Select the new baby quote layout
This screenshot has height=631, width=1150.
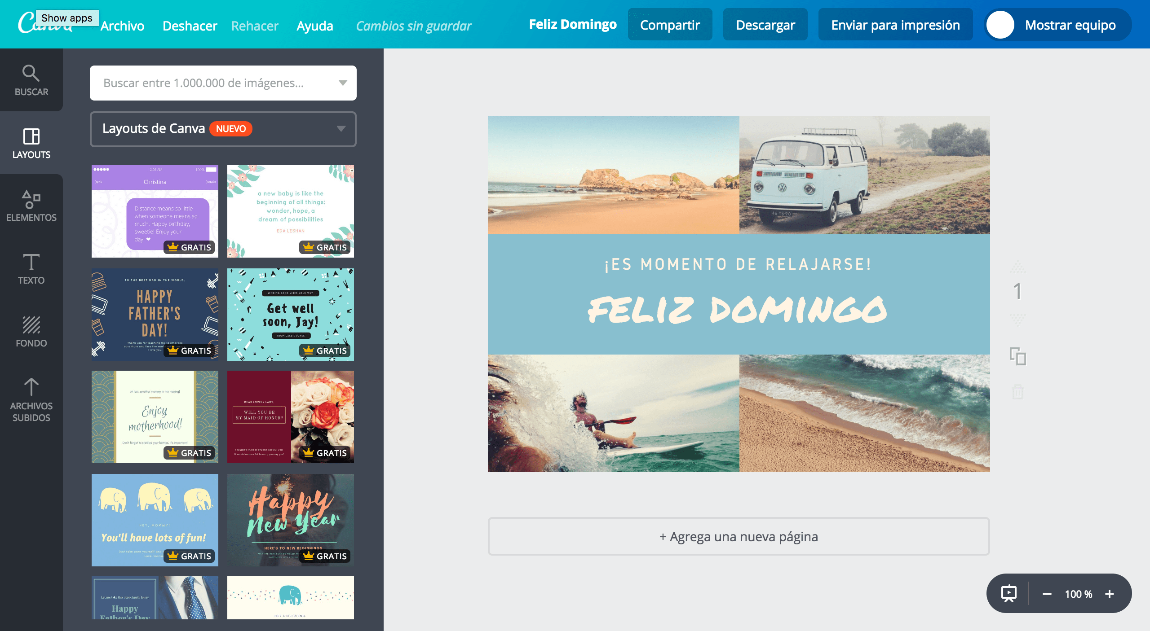coord(291,211)
